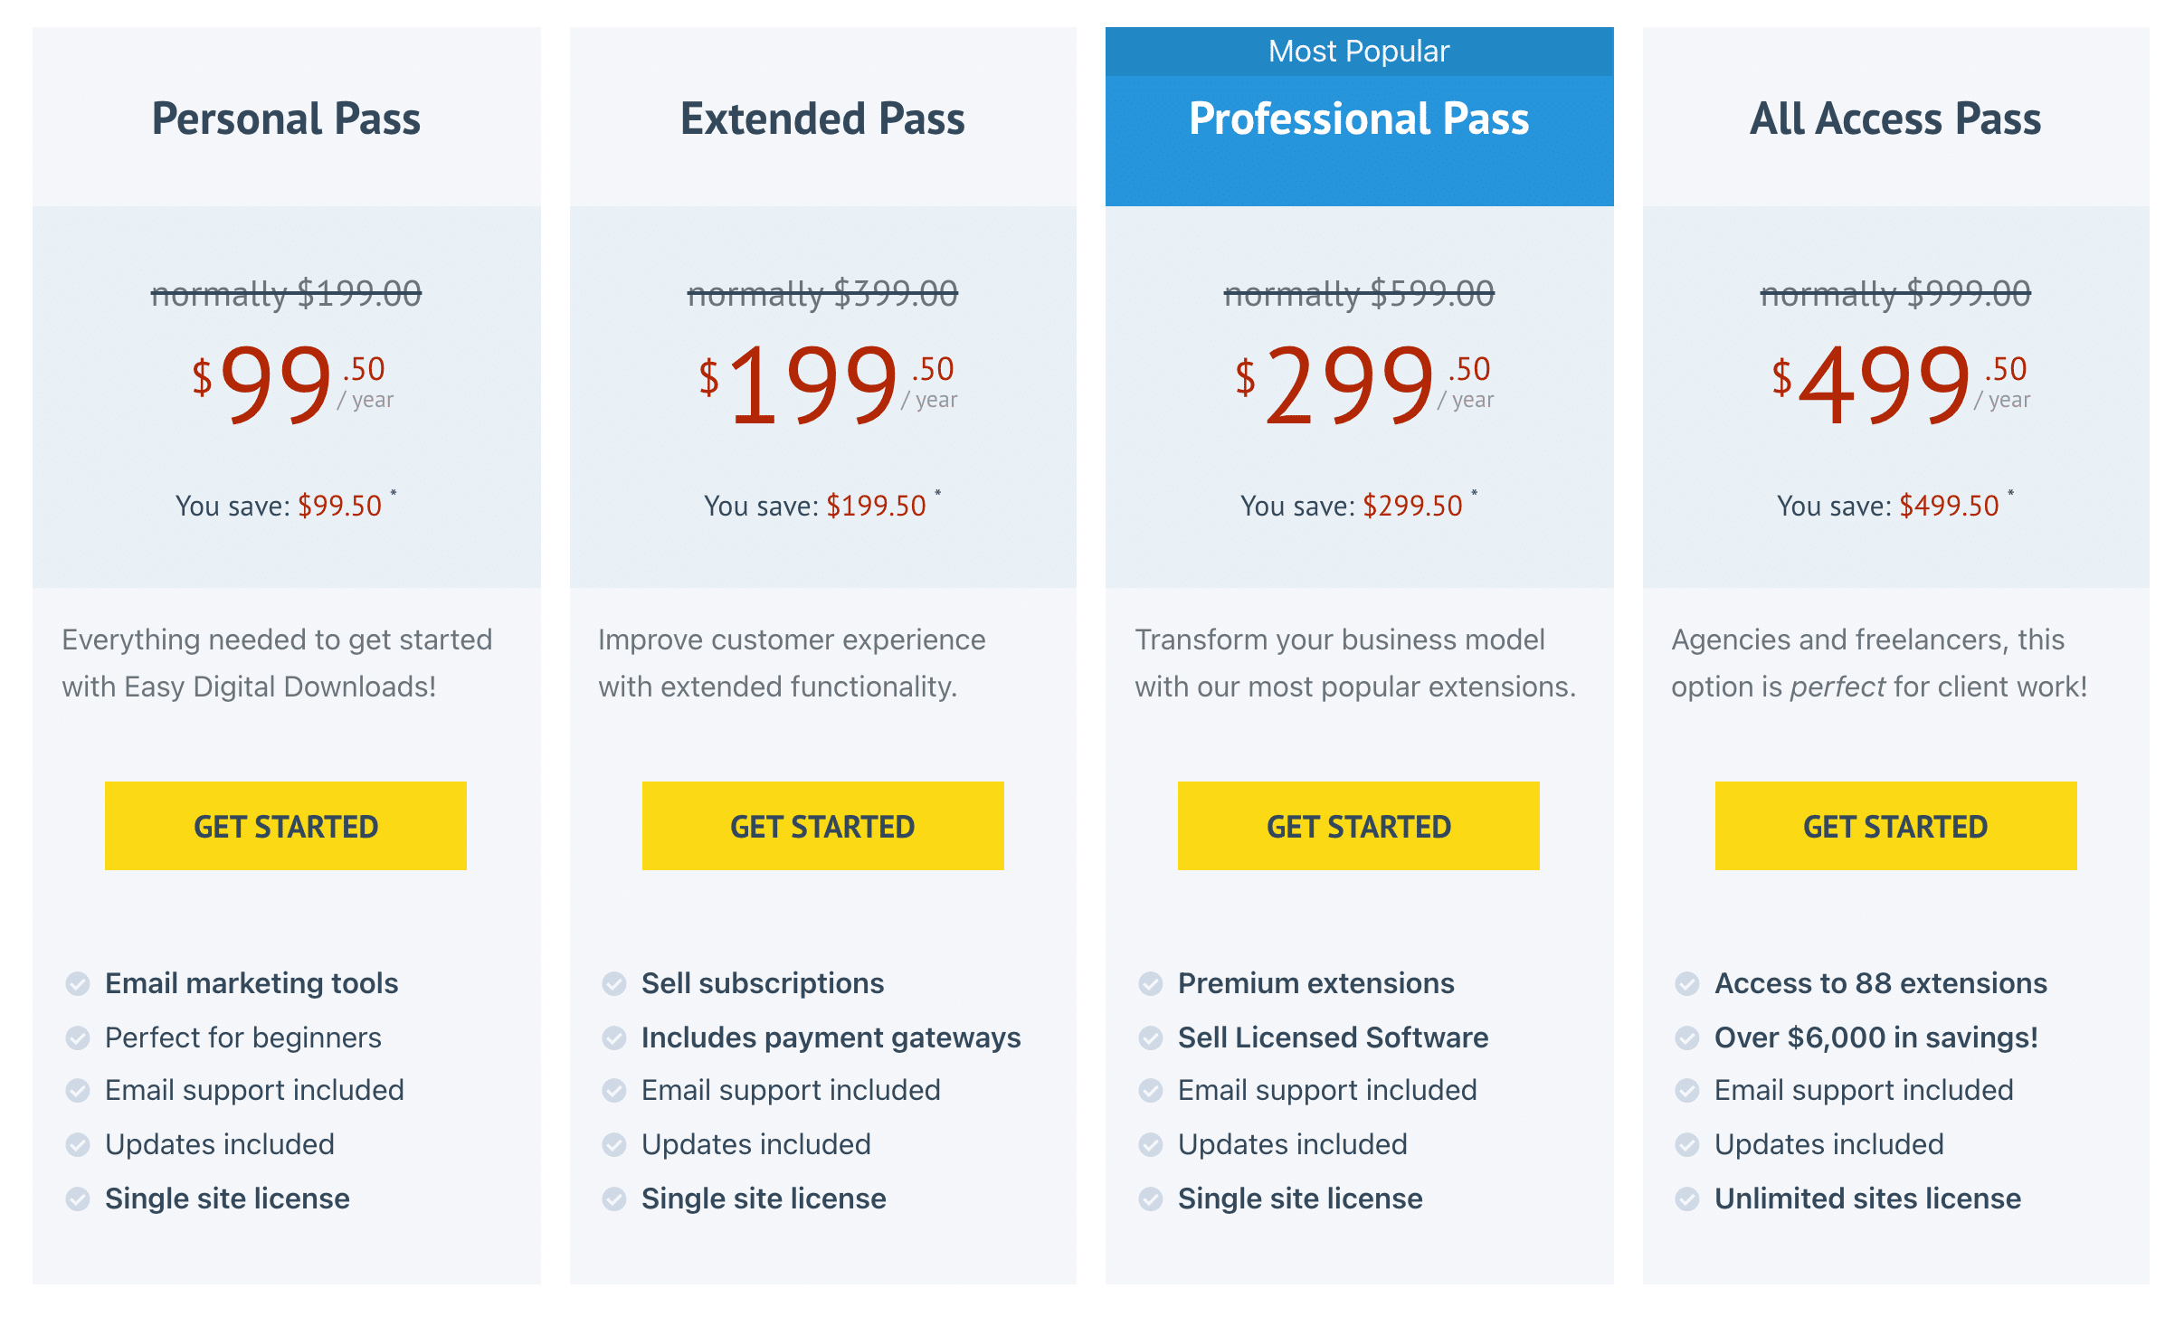The width and height of the screenshot is (2184, 1317).
Task: Click the struck-through normally $199.00 price
Action: (286, 294)
